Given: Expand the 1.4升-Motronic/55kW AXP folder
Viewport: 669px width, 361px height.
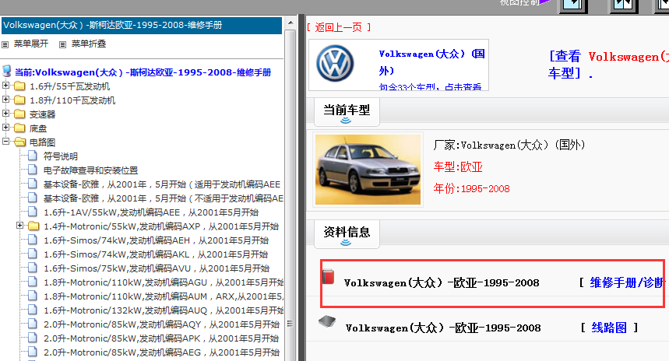Looking at the screenshot, I should (19, 226).
